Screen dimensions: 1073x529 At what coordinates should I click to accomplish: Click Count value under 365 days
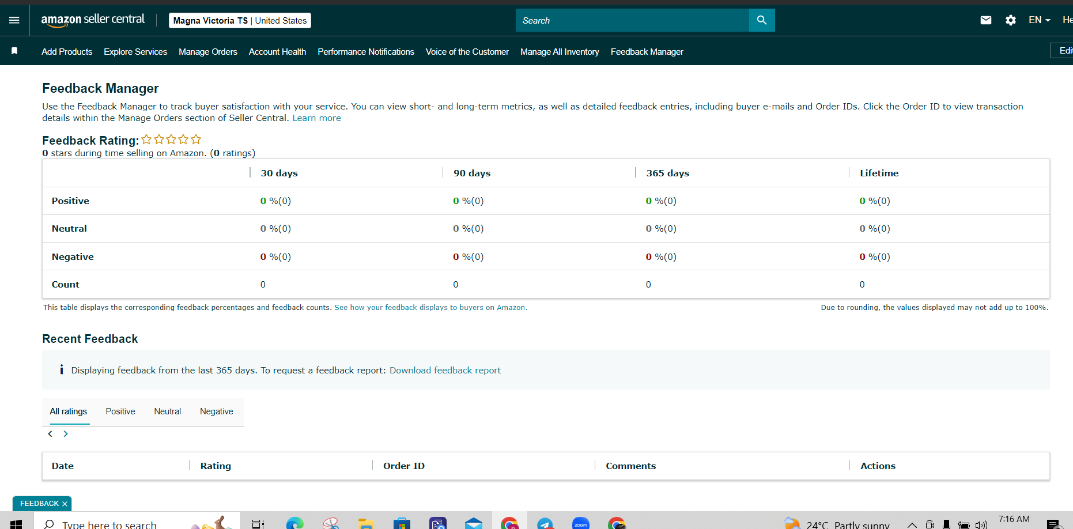[648, 285]
